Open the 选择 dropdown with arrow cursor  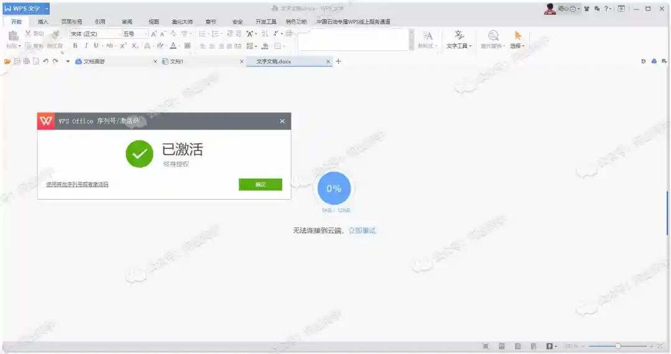518,39
